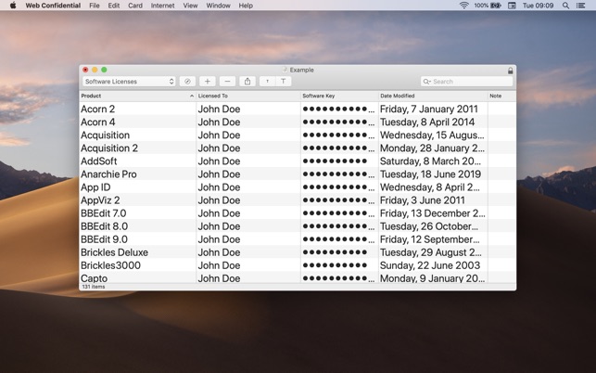Viewport: 596px width, 373px height.
Task: Open the Window menu
Action: pos(218,6)
